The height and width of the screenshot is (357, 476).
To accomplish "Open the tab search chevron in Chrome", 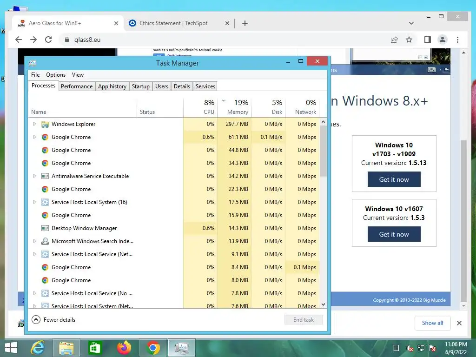I will coord(411,23).
